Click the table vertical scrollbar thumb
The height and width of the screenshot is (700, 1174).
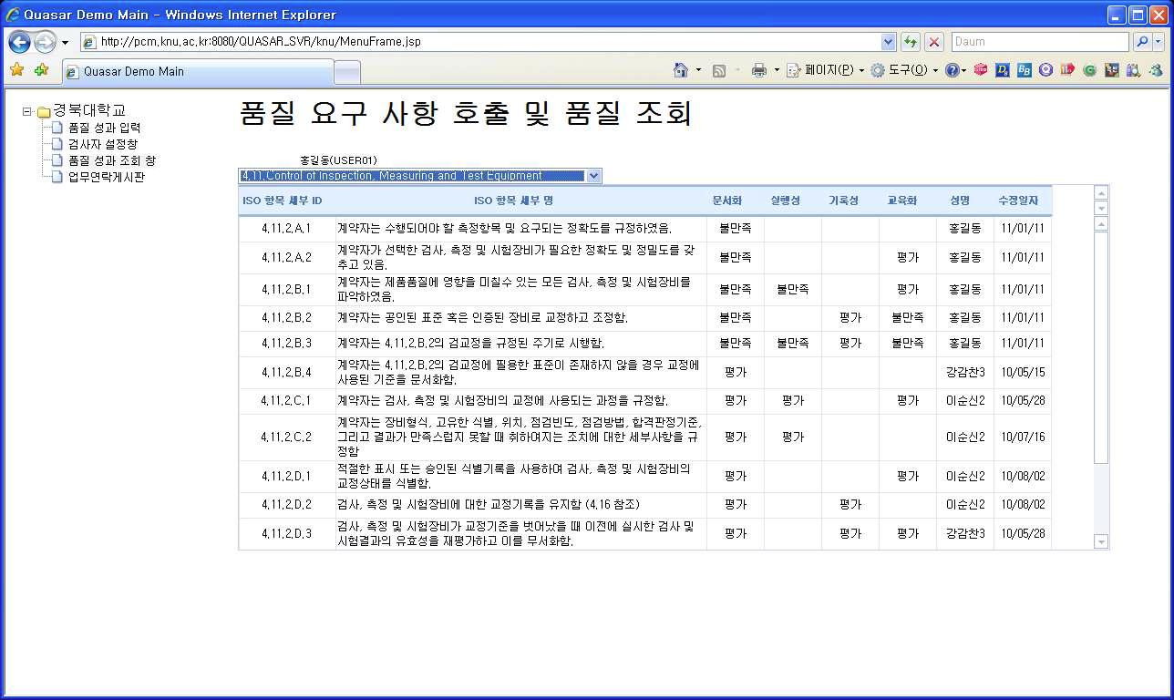coord(1100,346)
